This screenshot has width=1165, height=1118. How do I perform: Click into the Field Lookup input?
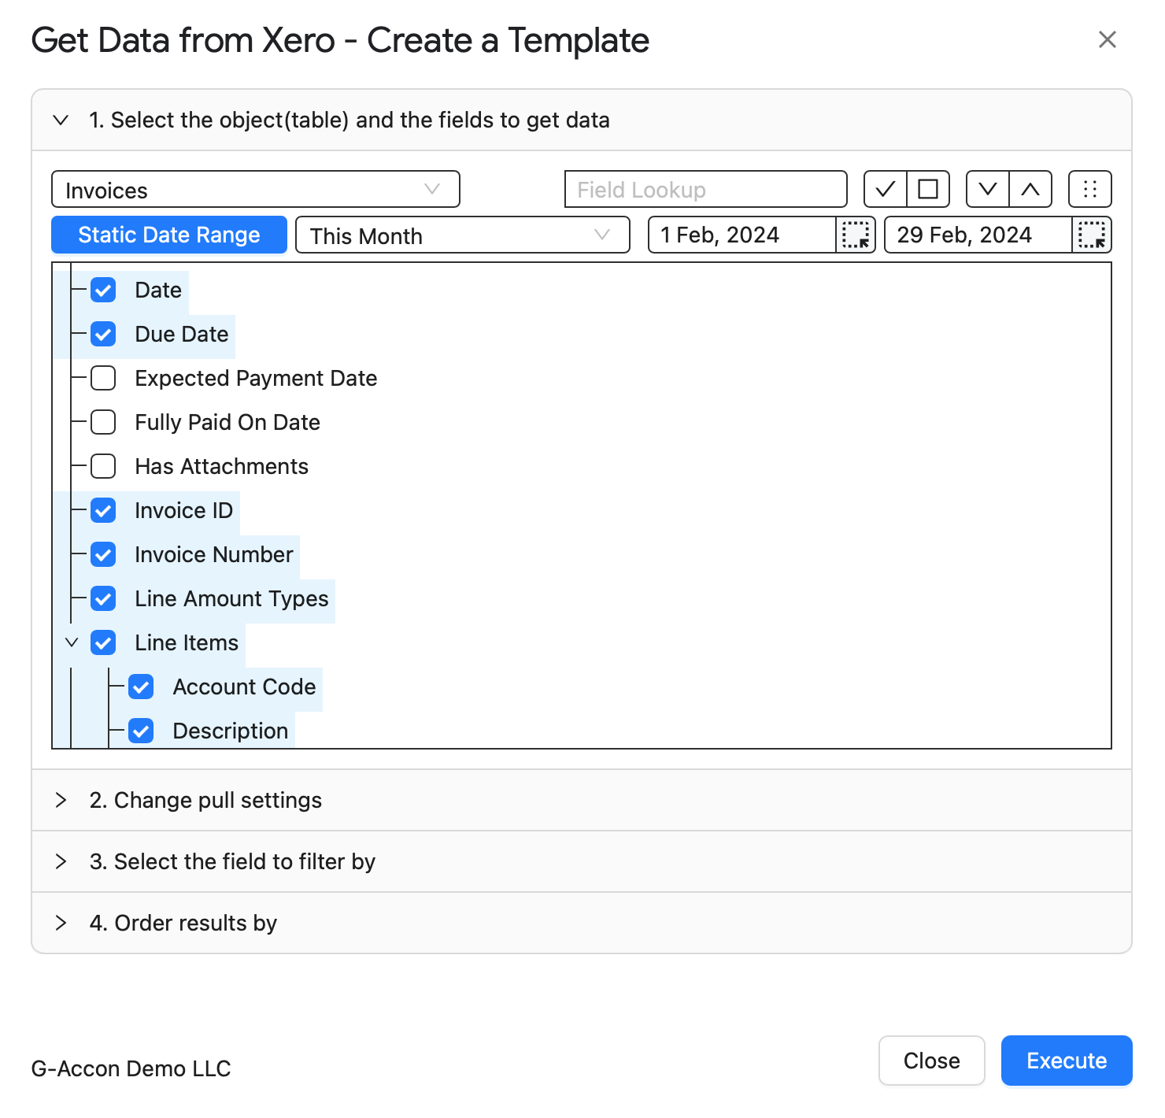(706, 190)
